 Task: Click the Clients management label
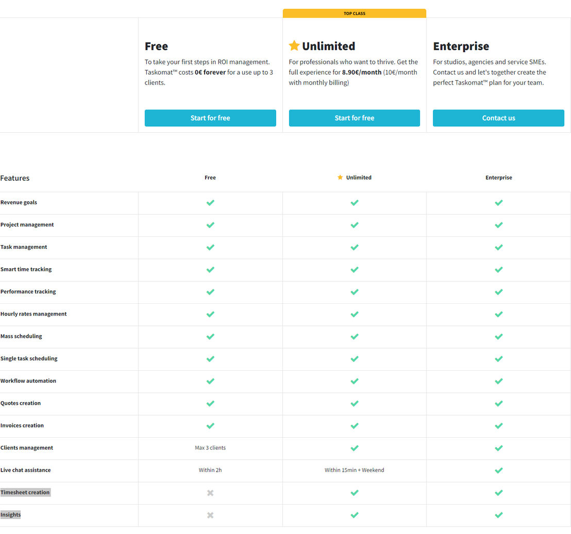click(x=27, y=448)
